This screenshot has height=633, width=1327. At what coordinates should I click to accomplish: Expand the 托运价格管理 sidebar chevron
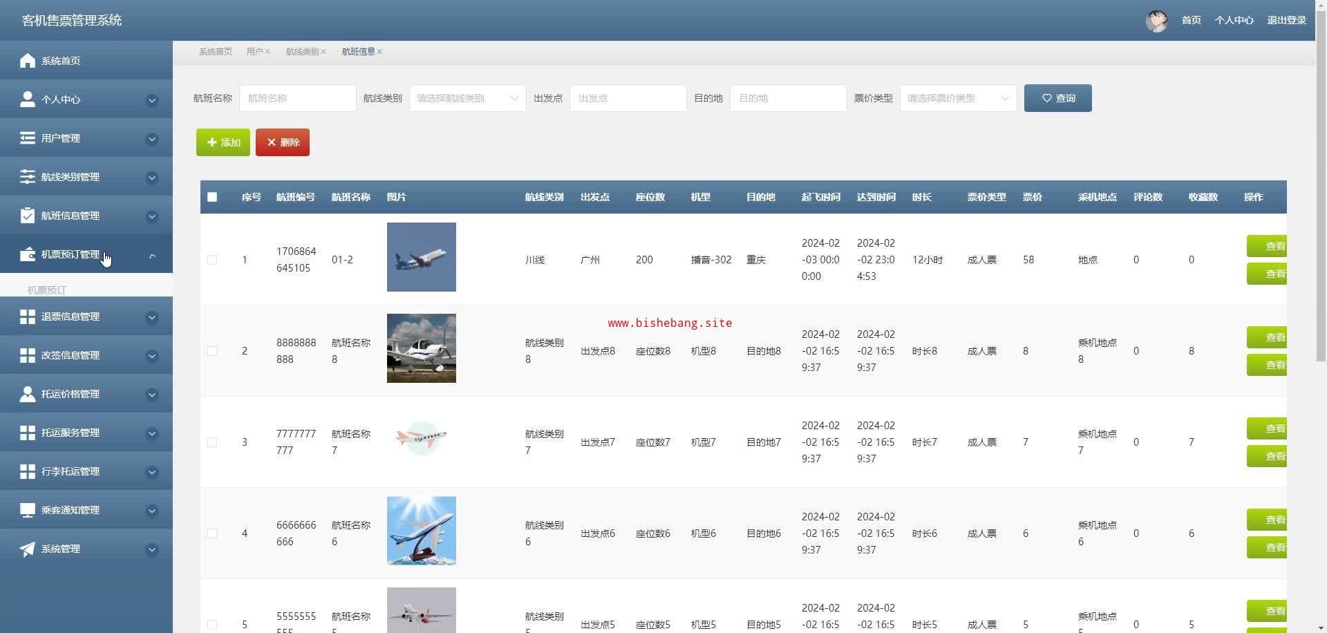click(x=152, y=395)
